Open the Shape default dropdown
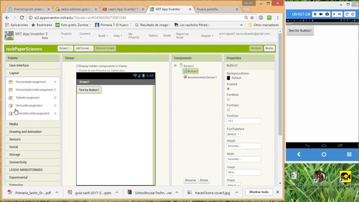The width and height of the screenshot is (359, 202). coord(233,185)
